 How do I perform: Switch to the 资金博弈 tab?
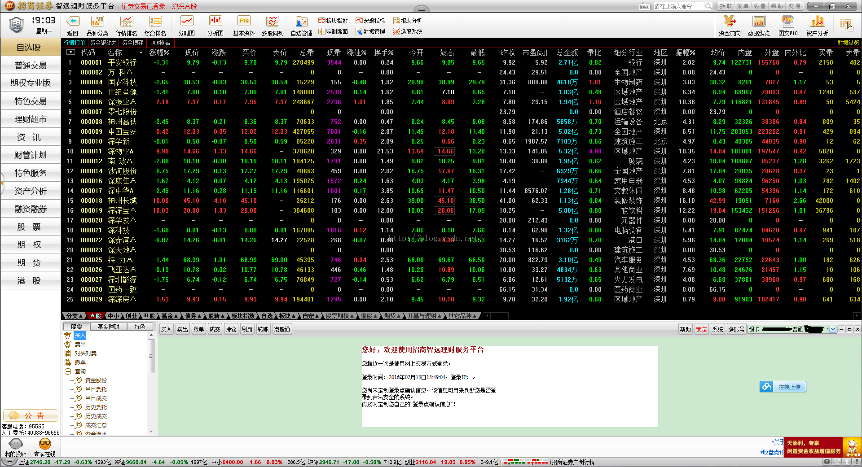132,43
